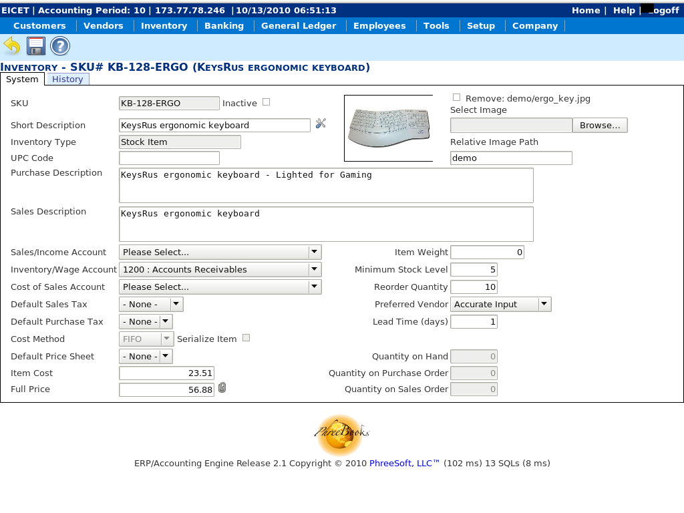
Task: Enable the Serialize Item checkbox
Action: [x=246, y=337]
